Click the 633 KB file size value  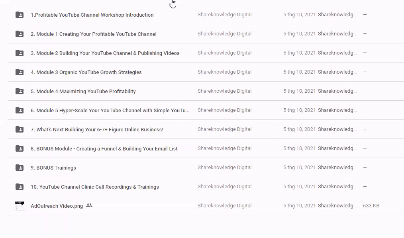point(371,206)
